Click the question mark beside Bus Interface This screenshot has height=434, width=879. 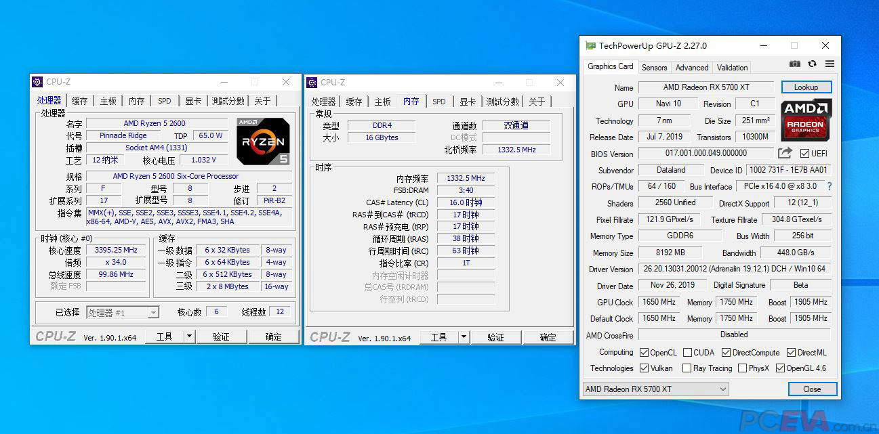[828, 186]
